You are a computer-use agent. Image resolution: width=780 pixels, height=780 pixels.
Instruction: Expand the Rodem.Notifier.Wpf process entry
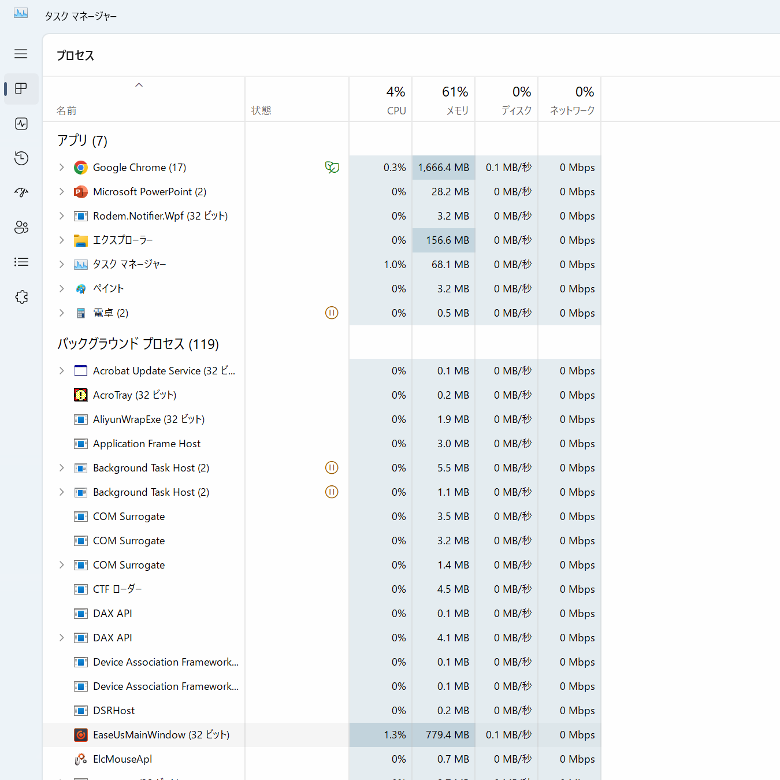pyautogui.click(x=61, y=216)
